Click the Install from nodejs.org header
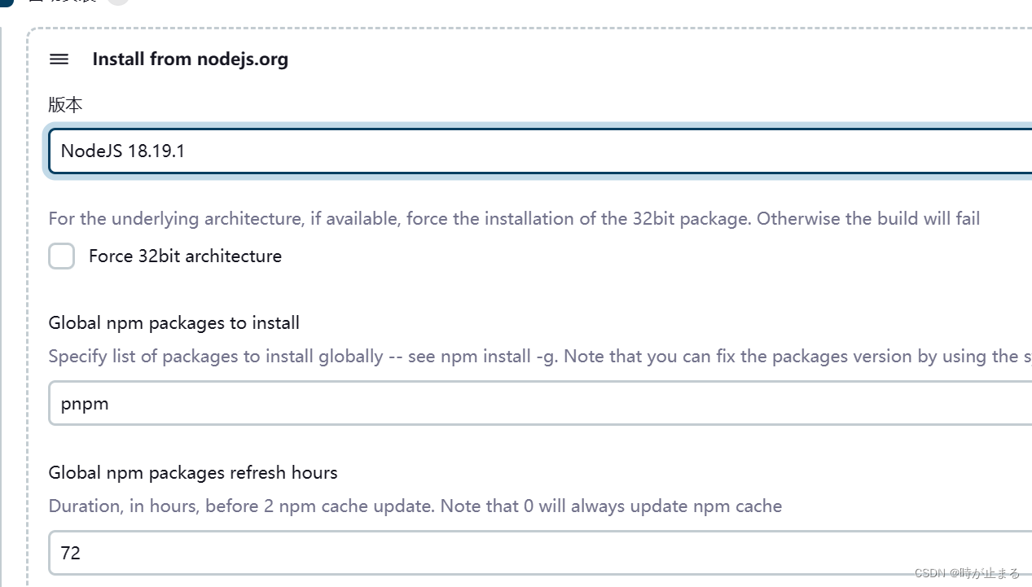Viewport: 1032px width, 587px height. (x=191, y=59)
